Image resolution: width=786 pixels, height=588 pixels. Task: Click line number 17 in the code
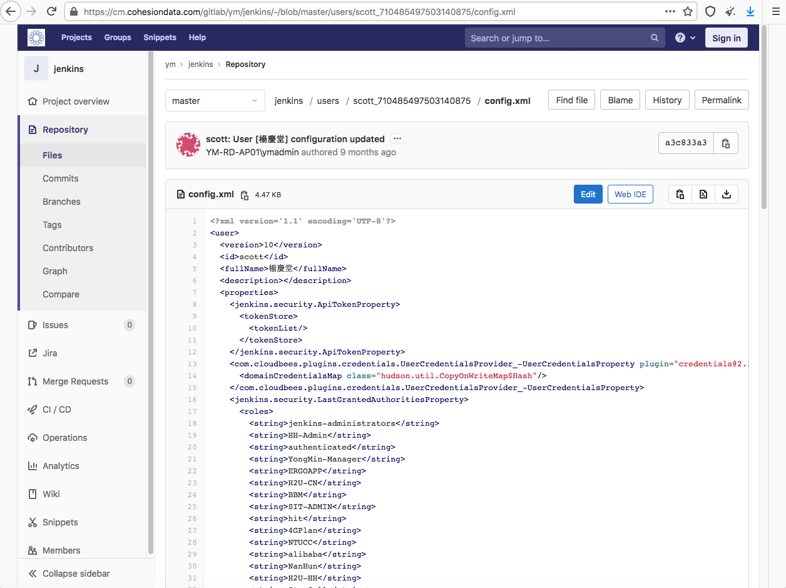(192, 411)
